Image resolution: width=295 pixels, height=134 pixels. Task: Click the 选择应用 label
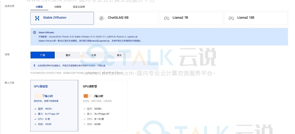coord(9,6)
